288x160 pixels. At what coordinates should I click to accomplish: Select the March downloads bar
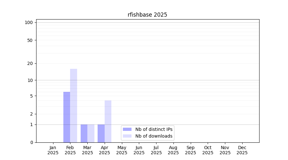(x=91, y=133)
